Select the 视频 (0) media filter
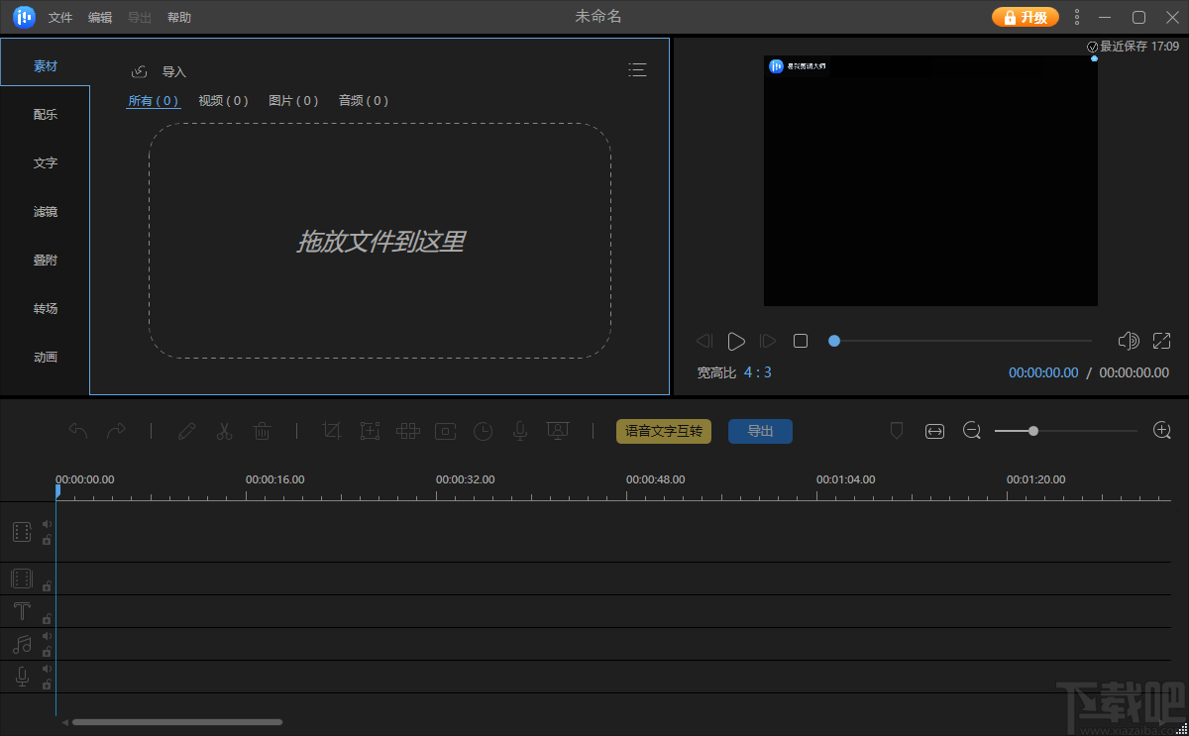1189x736 pixels. tap(223, 100)
